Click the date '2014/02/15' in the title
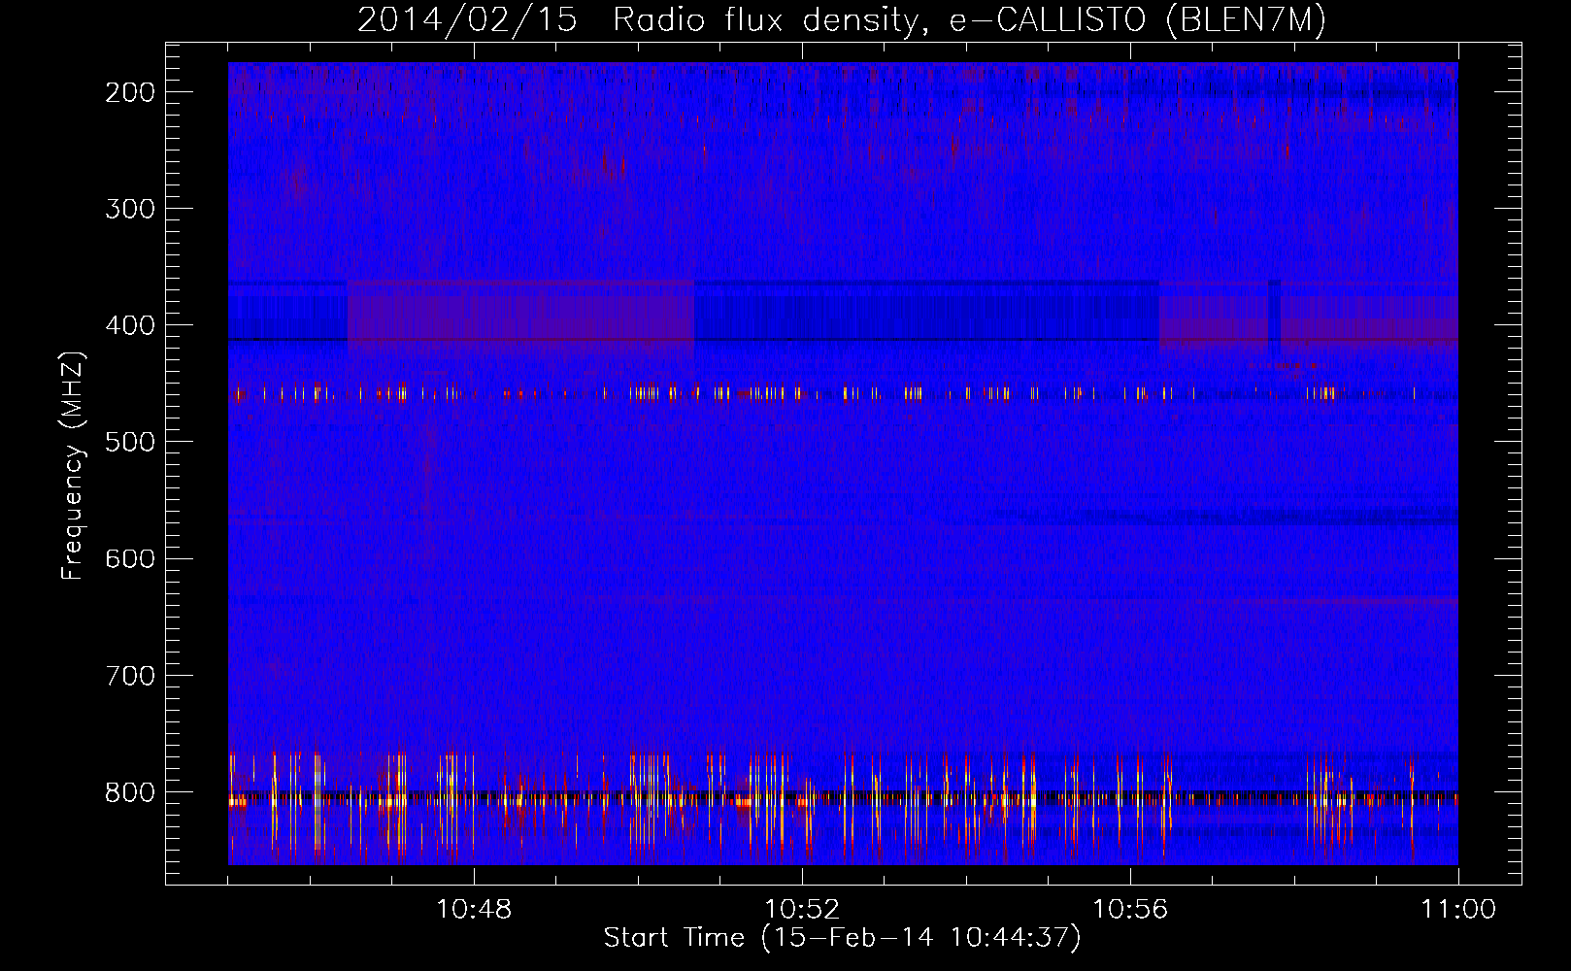1571x971 pixels. tap(467, 20)
